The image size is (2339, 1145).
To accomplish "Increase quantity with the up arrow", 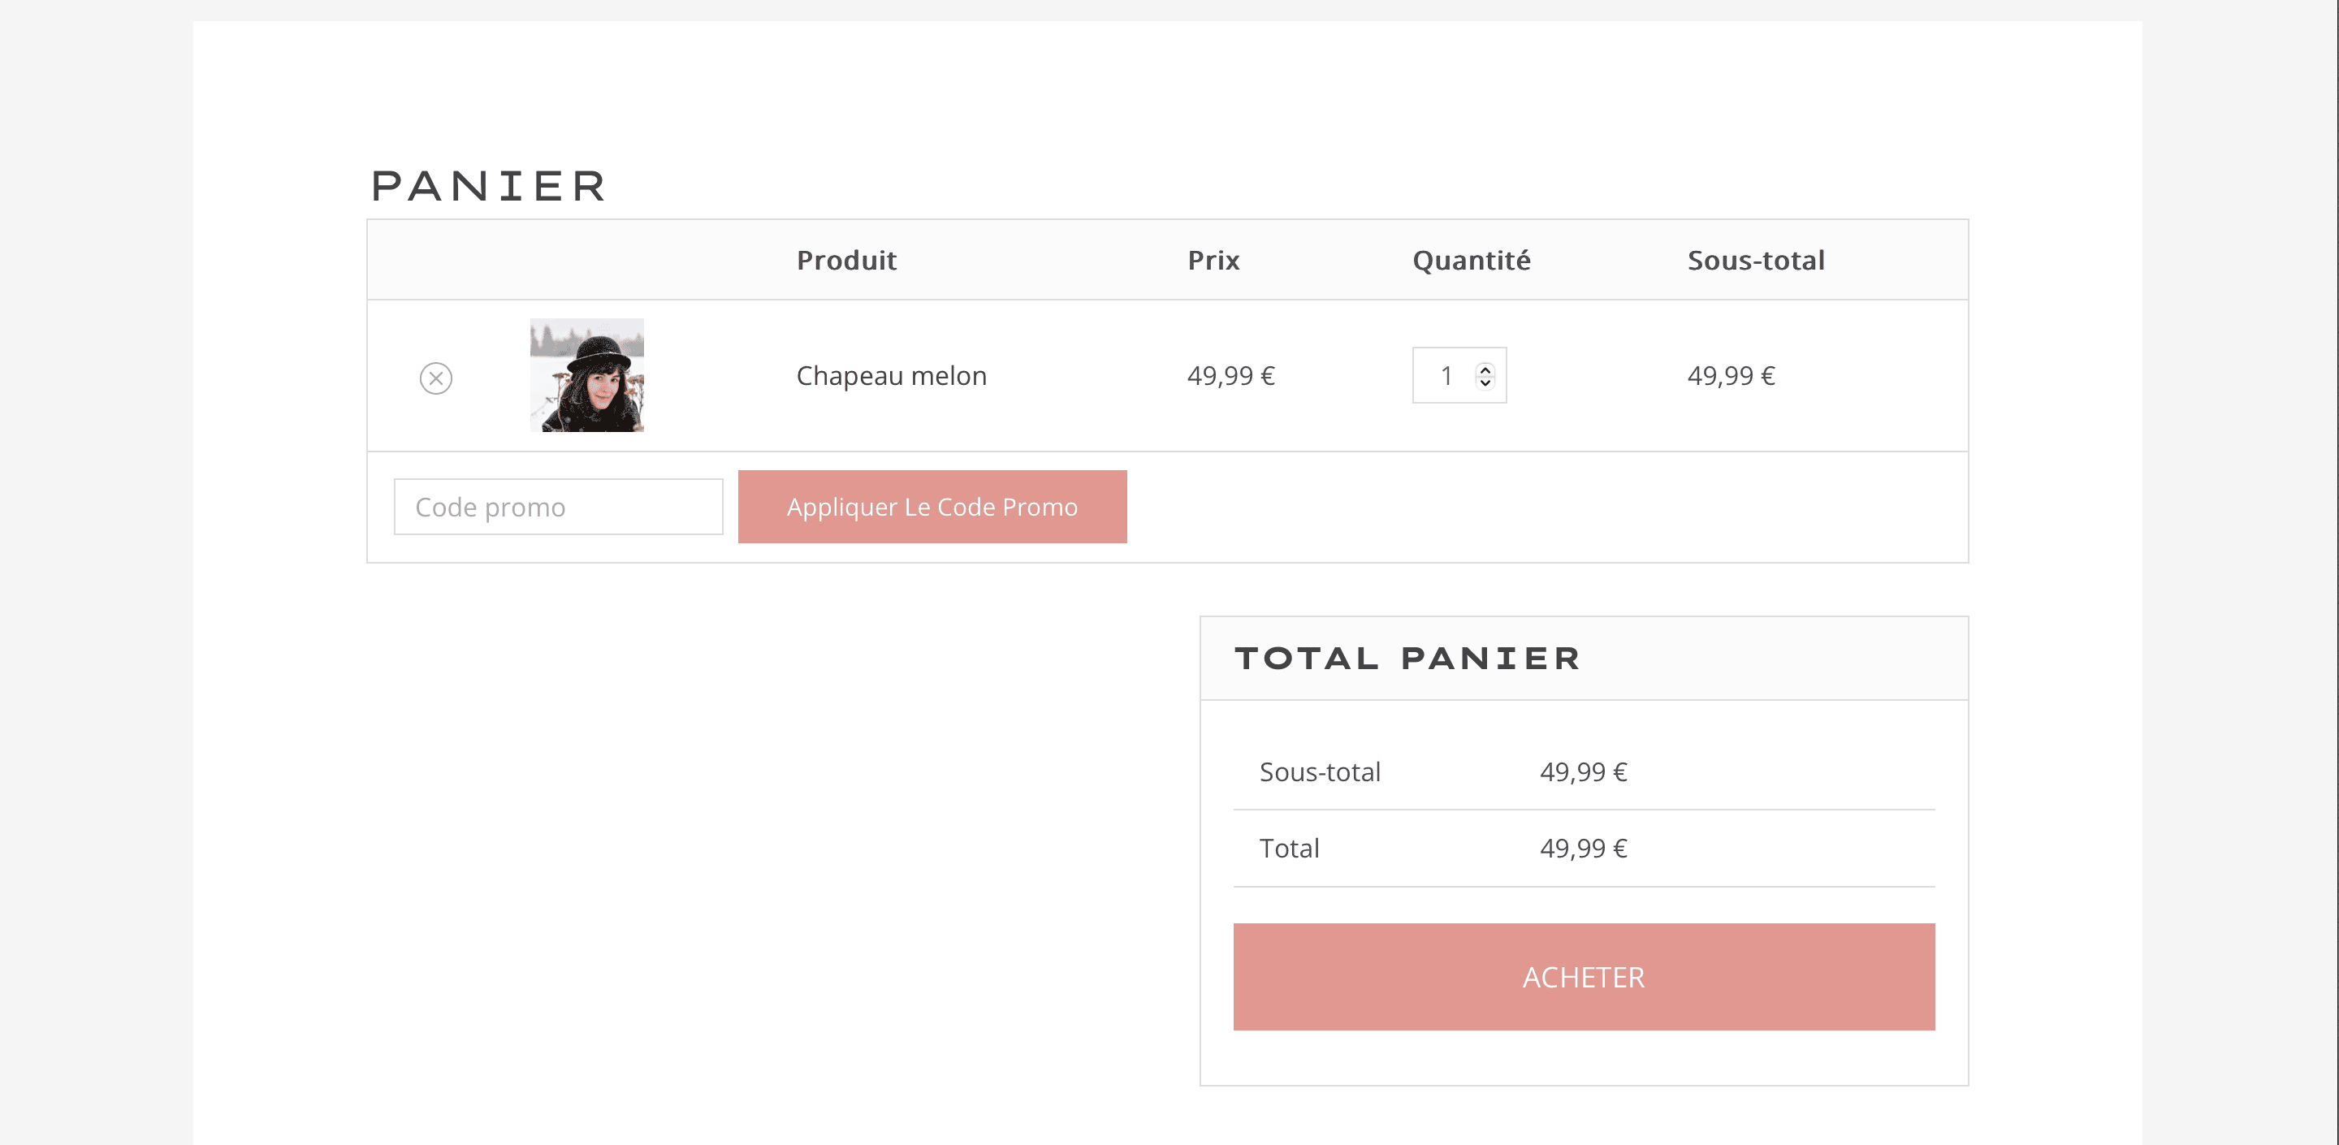I will pos(1485,369).
